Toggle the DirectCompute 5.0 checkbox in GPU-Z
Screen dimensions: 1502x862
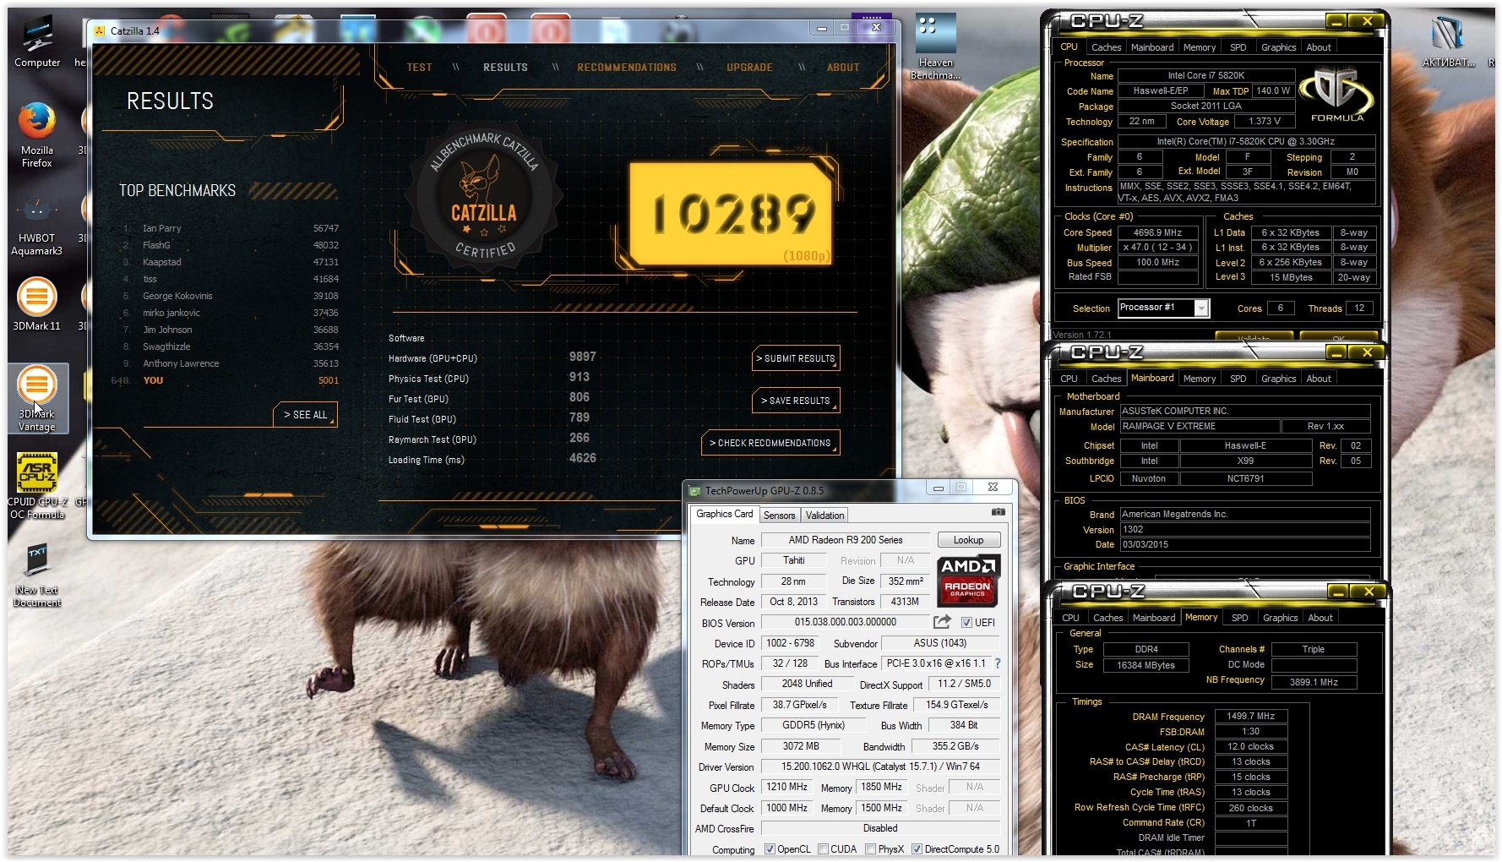(917, 849)
